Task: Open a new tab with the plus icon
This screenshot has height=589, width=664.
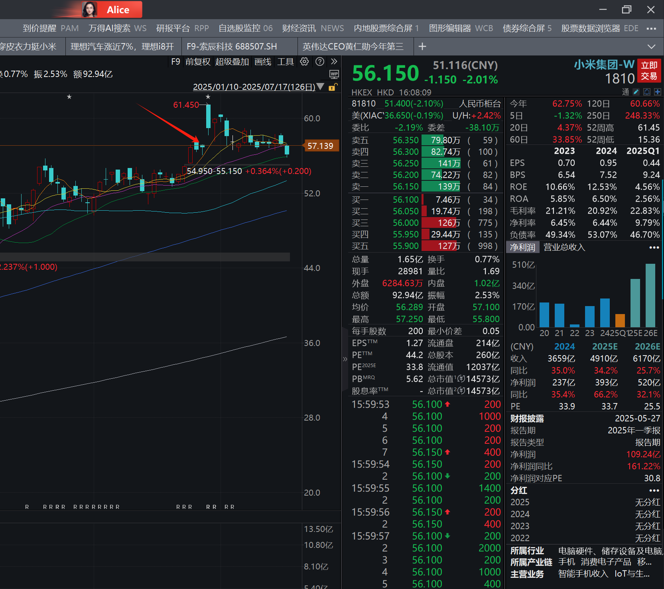Action: tap(422, 47)
